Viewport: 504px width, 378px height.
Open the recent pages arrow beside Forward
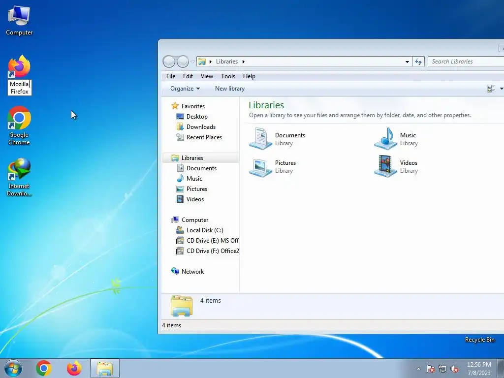coord(192,62)
